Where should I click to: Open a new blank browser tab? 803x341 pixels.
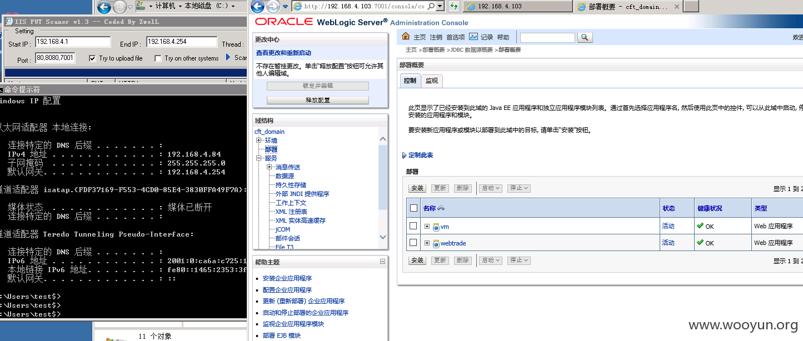[691, 7]
